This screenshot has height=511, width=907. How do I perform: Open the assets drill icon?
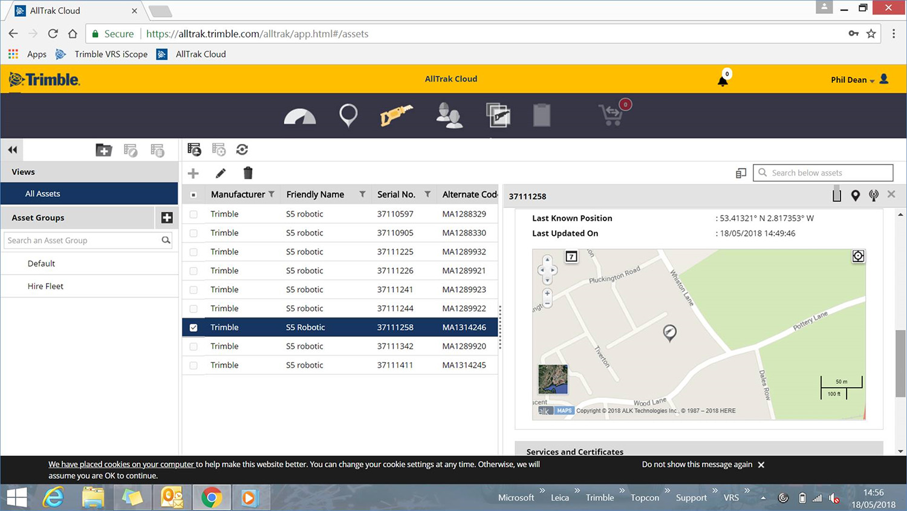396,115
